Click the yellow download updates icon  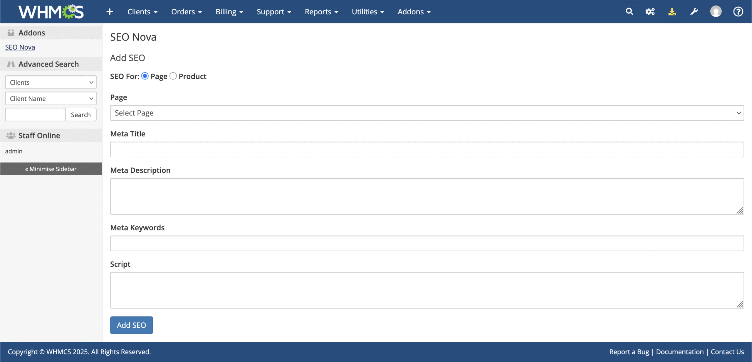pyautogui.click(x=672, y=12)
